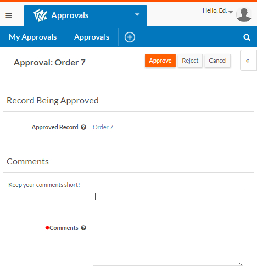257x269 pixels.
Task: Collapse the side panel with double chevron
Action: [248, 61]
